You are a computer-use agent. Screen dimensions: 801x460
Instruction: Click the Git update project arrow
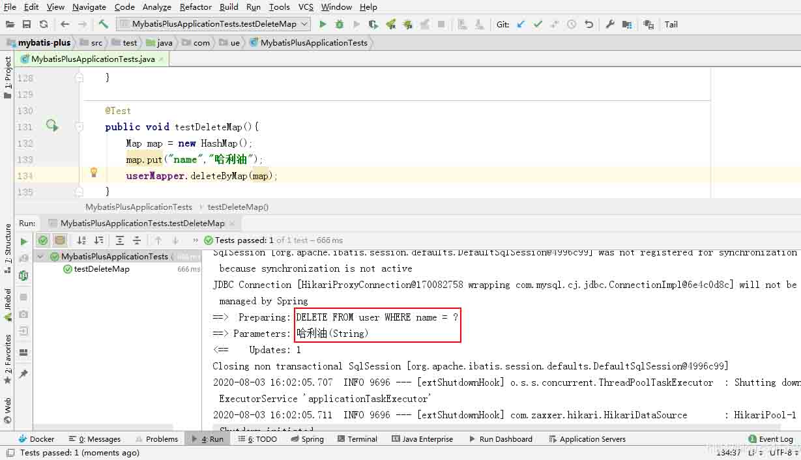point(520,24)
